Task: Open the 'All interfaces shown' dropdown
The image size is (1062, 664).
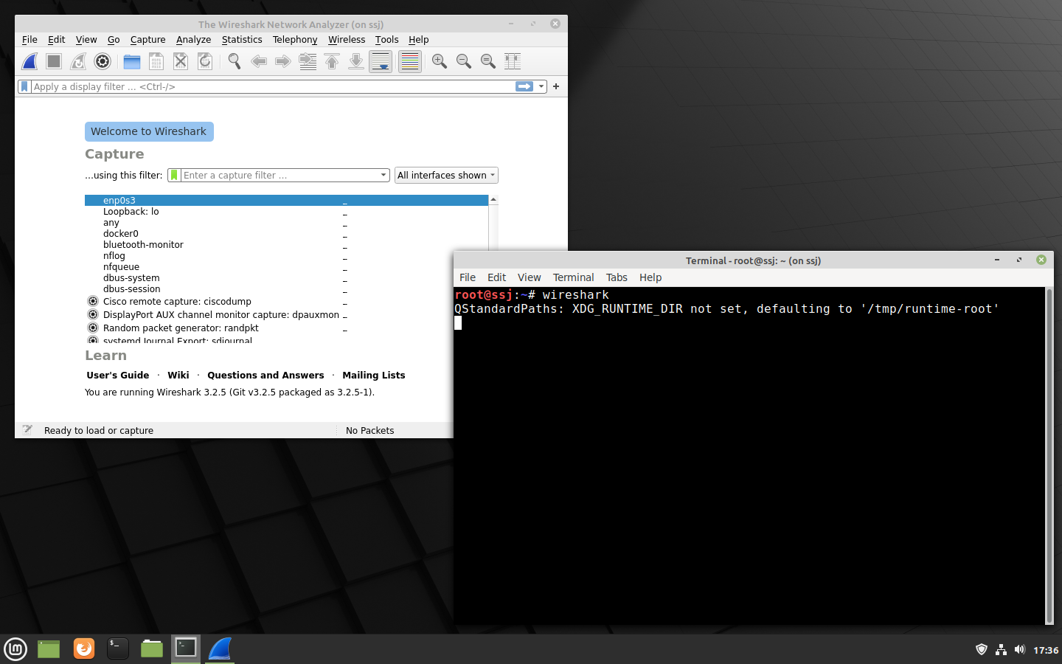Action: coord(445,175)
